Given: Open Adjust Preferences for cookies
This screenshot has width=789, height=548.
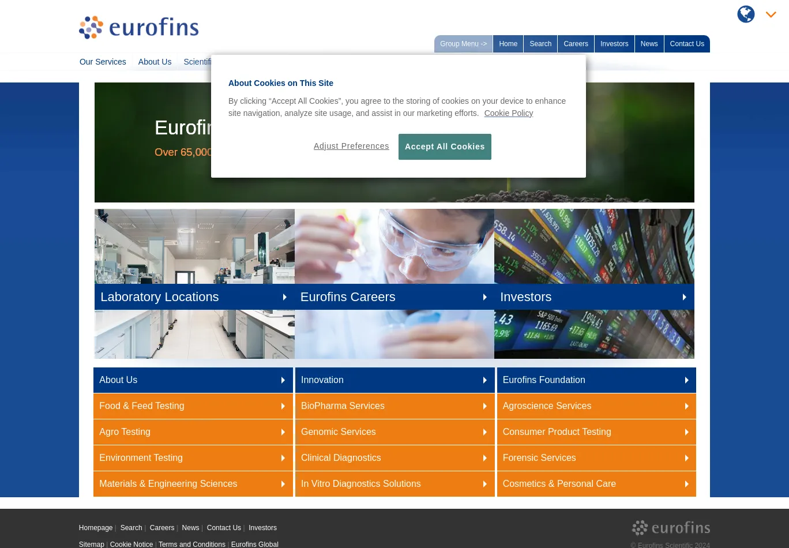Looking at the screenshot, I should click(351, 147).
